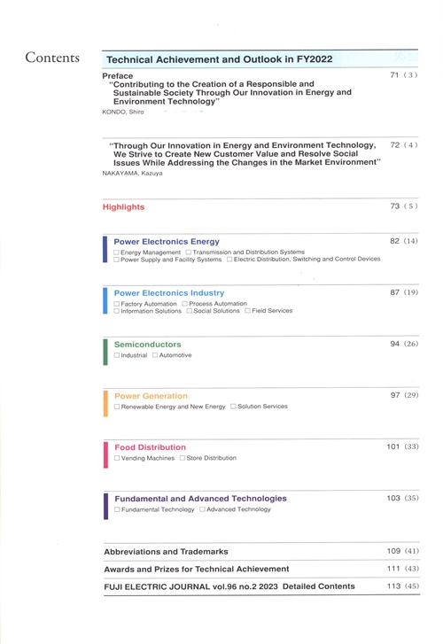Image resolution: width=443 pixels, height=644 pixels.
Task: Click the red Highlights heading
Action: 123,207
